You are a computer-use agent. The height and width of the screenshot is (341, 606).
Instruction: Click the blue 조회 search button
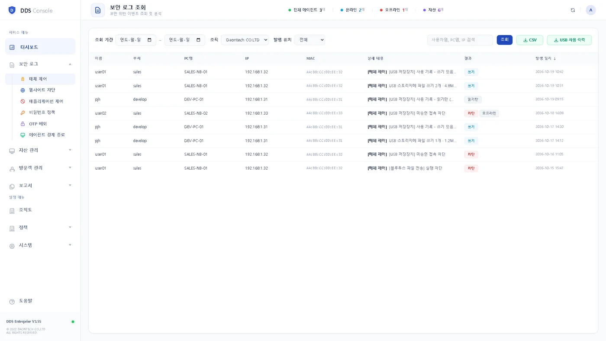click(x=505, y=40)
